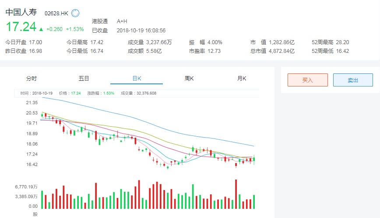The height and width of the screenshot is (218, 380).
Task: Click the 52周最高 value 28.20
Action: click(342, 42)
